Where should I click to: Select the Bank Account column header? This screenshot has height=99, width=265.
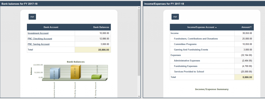pos(51,27)
